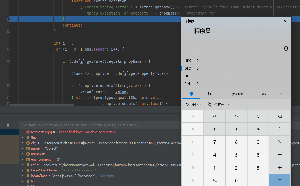
Task: Open dropdown arrow beside the filter icon
Action: pyautogui.click(x=15, y=125)
